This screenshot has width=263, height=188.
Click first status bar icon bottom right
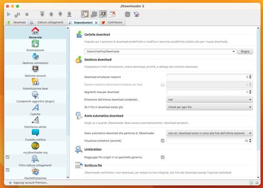click(251, 183)
